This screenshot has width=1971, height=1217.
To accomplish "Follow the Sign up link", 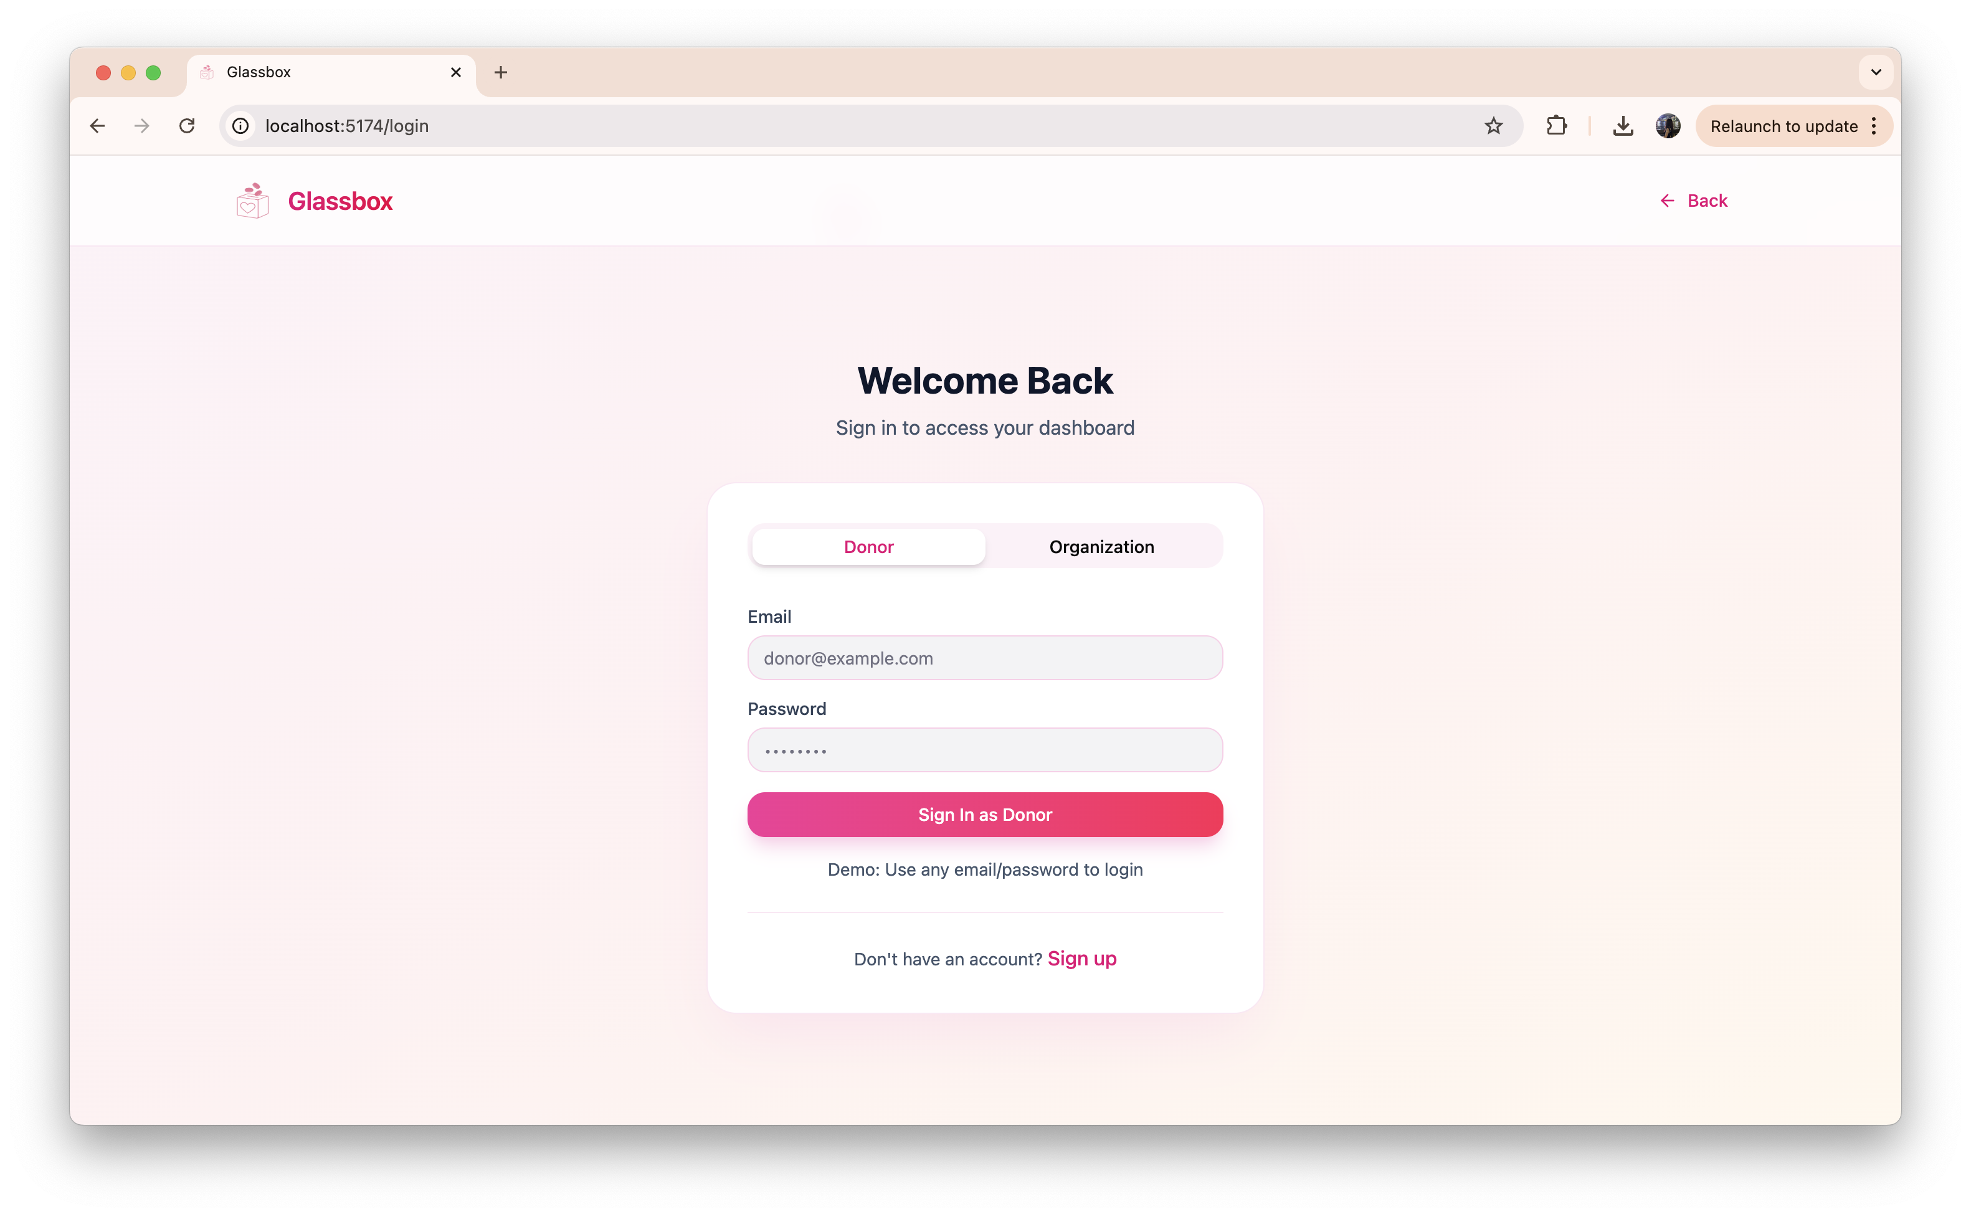I will (1081, 959).
